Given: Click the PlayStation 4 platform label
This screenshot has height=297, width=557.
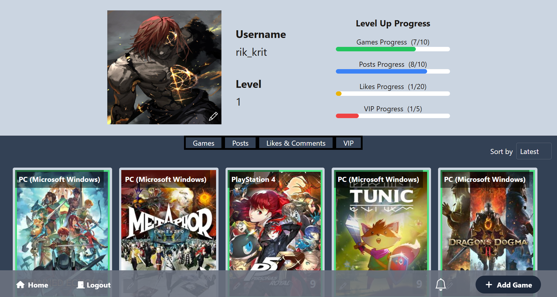Looking at the screenshot, I should 253,180.
